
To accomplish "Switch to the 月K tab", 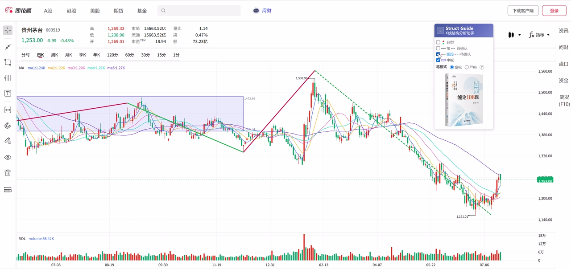I will pos(68,55).
